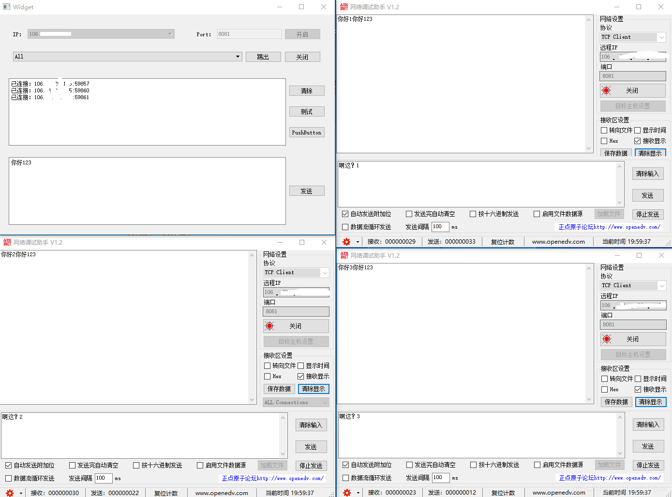Click 加载文件 button in 你好1 window

[609, 214]
